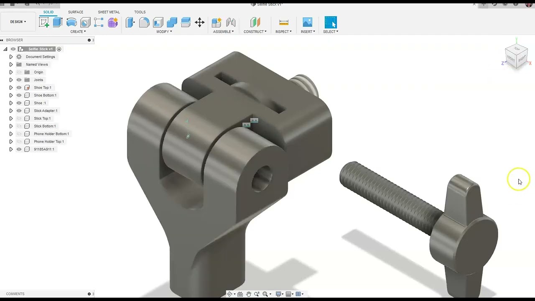535x301 pixels.
Task: Select the Create Sketch tool
Action: (x=44, y=22)
